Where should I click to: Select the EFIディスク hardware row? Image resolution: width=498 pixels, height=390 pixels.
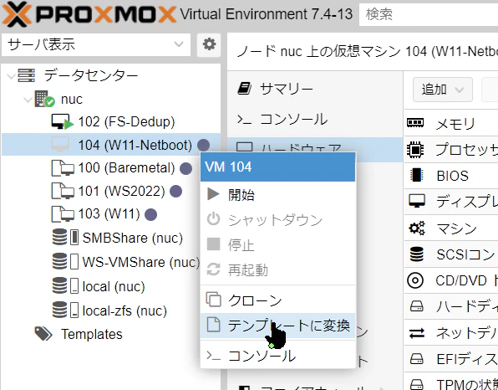pyautogui.click(x=451, y=359)
